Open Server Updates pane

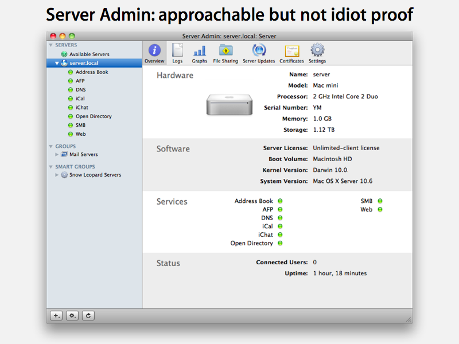pos(259,53)
